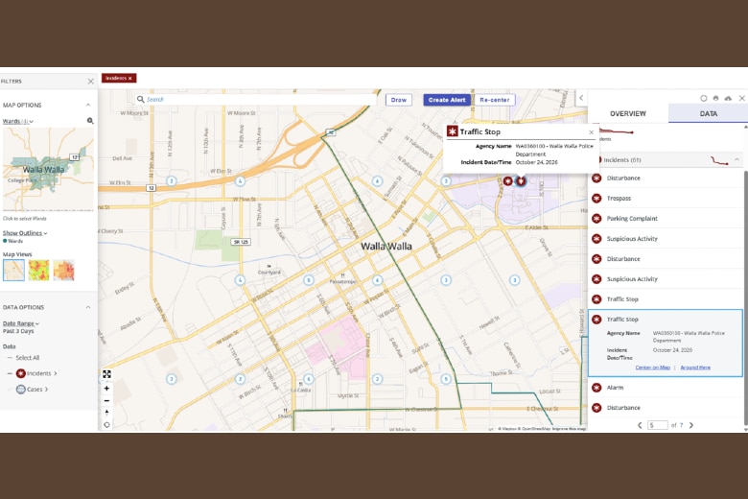Image resolution: width=748 pixels, height=499 pixels.
Task: Zoom in the map with plus icon
Action: [106, 389]
